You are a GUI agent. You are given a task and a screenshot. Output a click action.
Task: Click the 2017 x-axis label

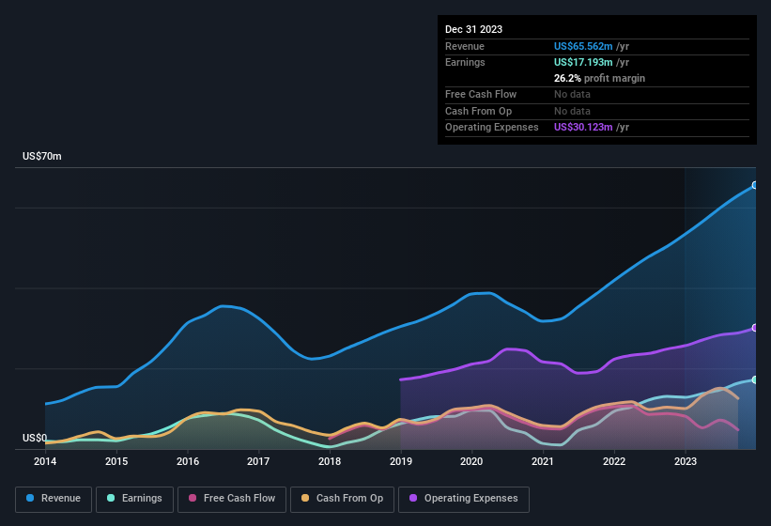tap(258, 461)
